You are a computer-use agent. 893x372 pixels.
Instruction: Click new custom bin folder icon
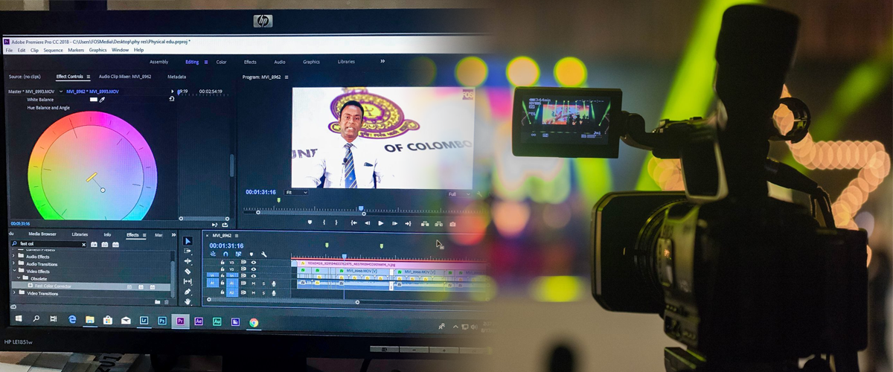click(x=157, y=302)
